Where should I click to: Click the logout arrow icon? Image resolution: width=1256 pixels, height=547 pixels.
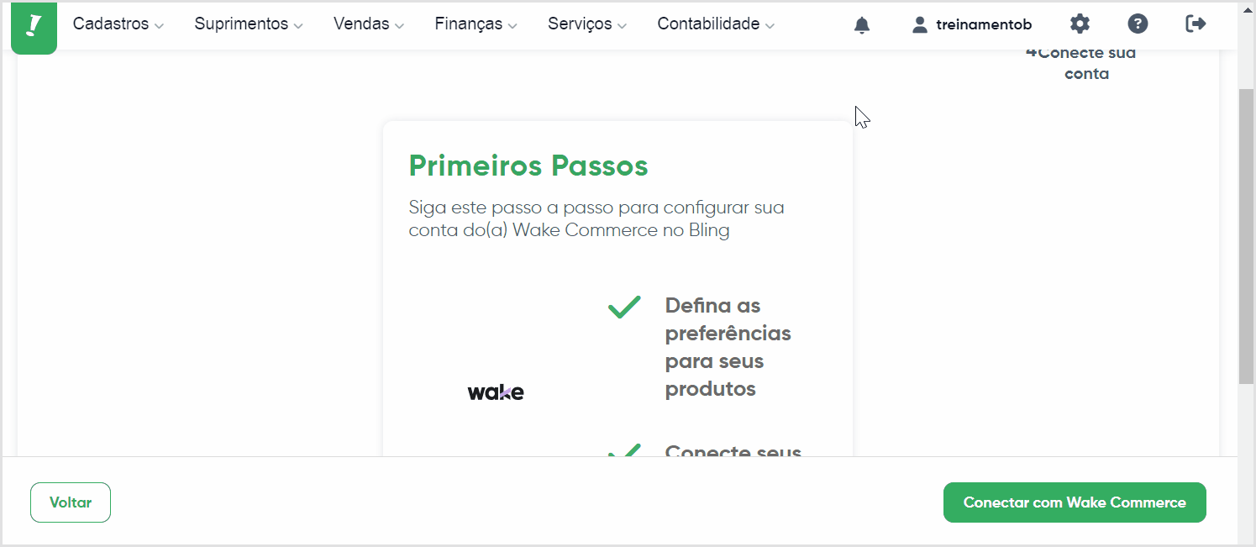coord(1196,24)
